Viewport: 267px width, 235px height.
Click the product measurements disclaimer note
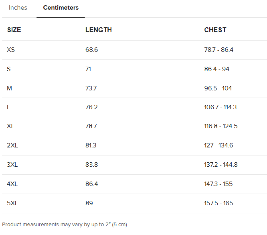pos(65,224)
